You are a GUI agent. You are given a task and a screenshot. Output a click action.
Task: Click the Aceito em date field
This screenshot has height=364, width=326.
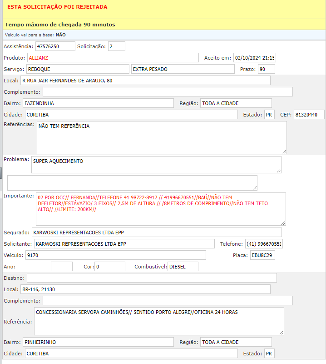click(255, 58)
